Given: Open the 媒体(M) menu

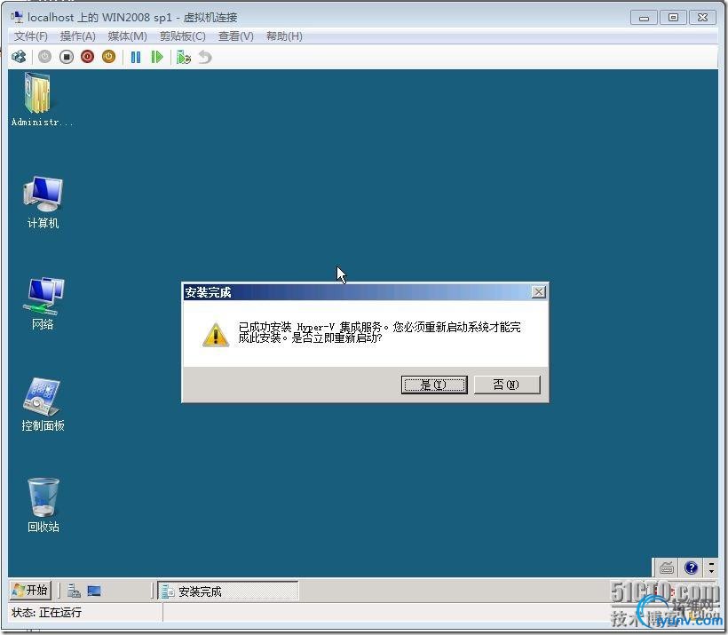Looking at the screenshot, I should [127, 36].
